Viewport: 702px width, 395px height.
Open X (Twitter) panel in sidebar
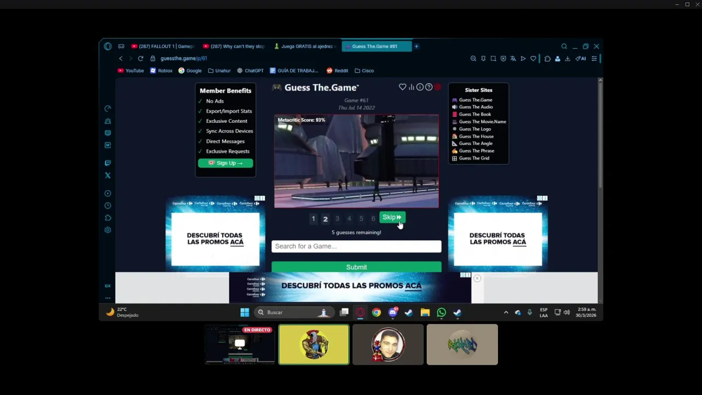pyautogui.click(x=107, y=176)
